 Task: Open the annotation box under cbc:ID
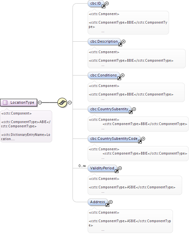[128, 23]
